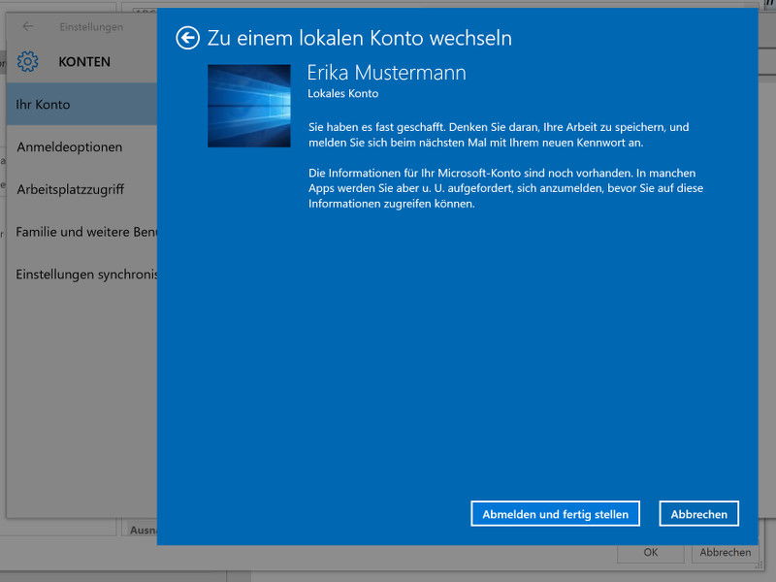Image resolution: width=776 pixels, height=582 pixels.
Task: Click Abmelden und fertig stellen button
Action: [555, 514]
